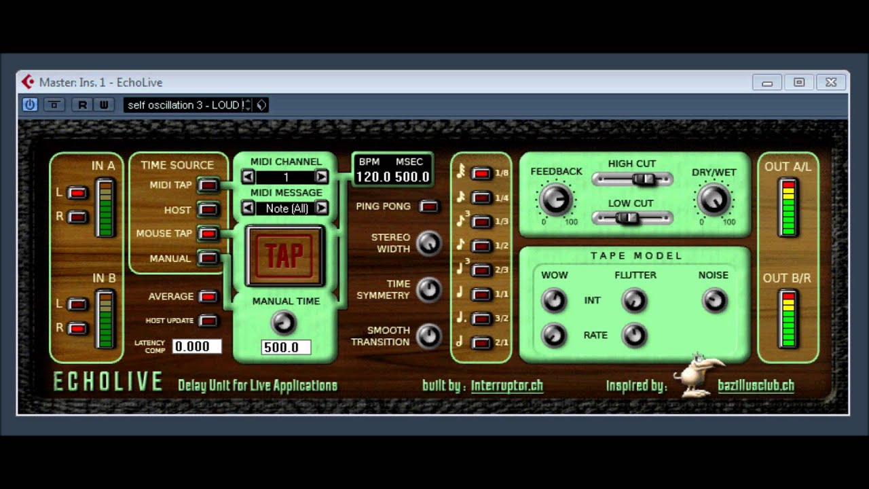Toggle the PING PONG switch
The height and width of the screenshot is (489, 869).
pyautogui.click(x=429, y=206)
